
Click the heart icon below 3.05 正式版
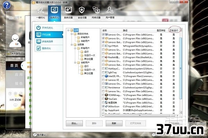point(15,105)
